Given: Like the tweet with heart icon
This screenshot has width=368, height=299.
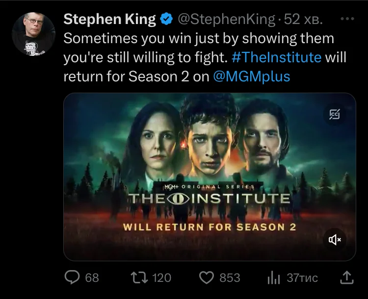Looking at the screenshot, I should click(206, 277).
